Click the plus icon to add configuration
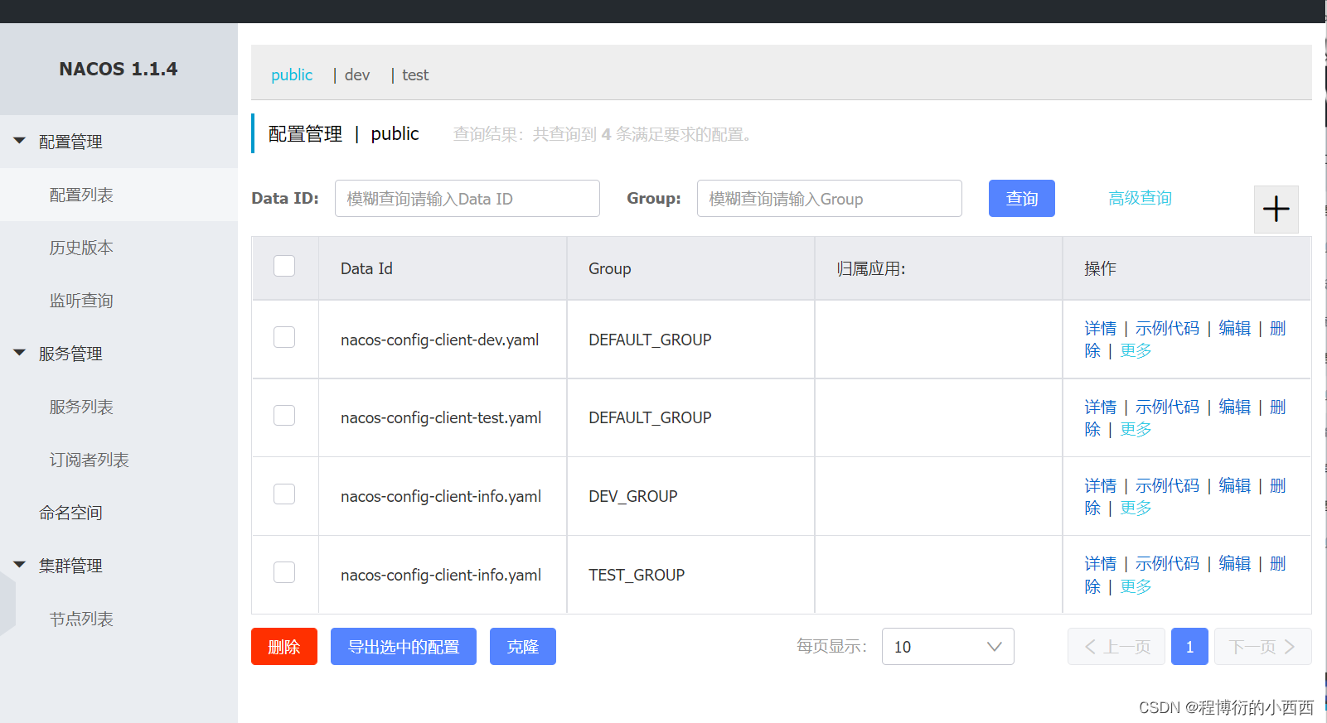Image resolution: width=1327 pixels, height=723 pixels. coord(1276,209)
